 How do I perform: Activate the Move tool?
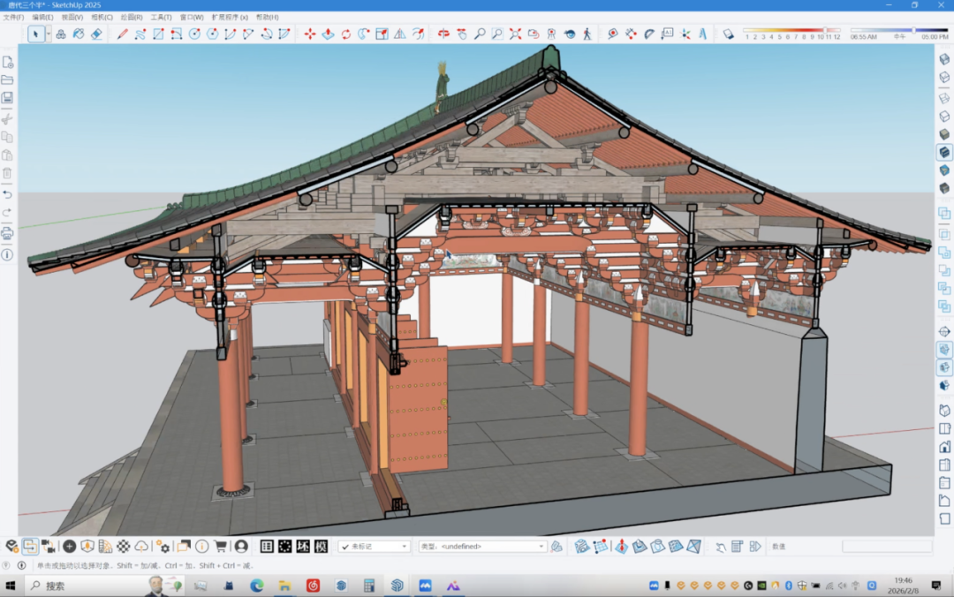click(310, 34)
